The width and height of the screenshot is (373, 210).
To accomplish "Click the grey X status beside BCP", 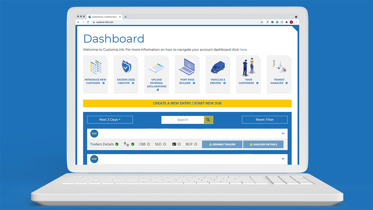I will pyautogui.click(x=195, y=144).
